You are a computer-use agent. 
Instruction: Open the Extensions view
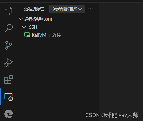click(9, 80)
